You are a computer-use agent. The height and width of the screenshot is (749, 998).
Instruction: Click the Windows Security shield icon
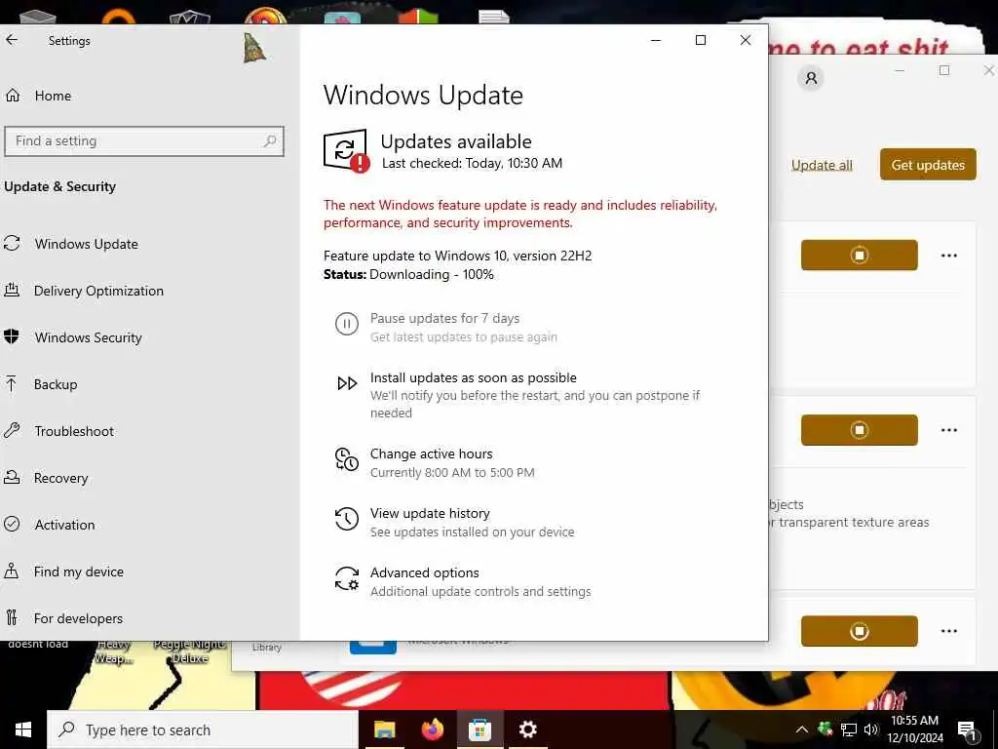(12, 336)
